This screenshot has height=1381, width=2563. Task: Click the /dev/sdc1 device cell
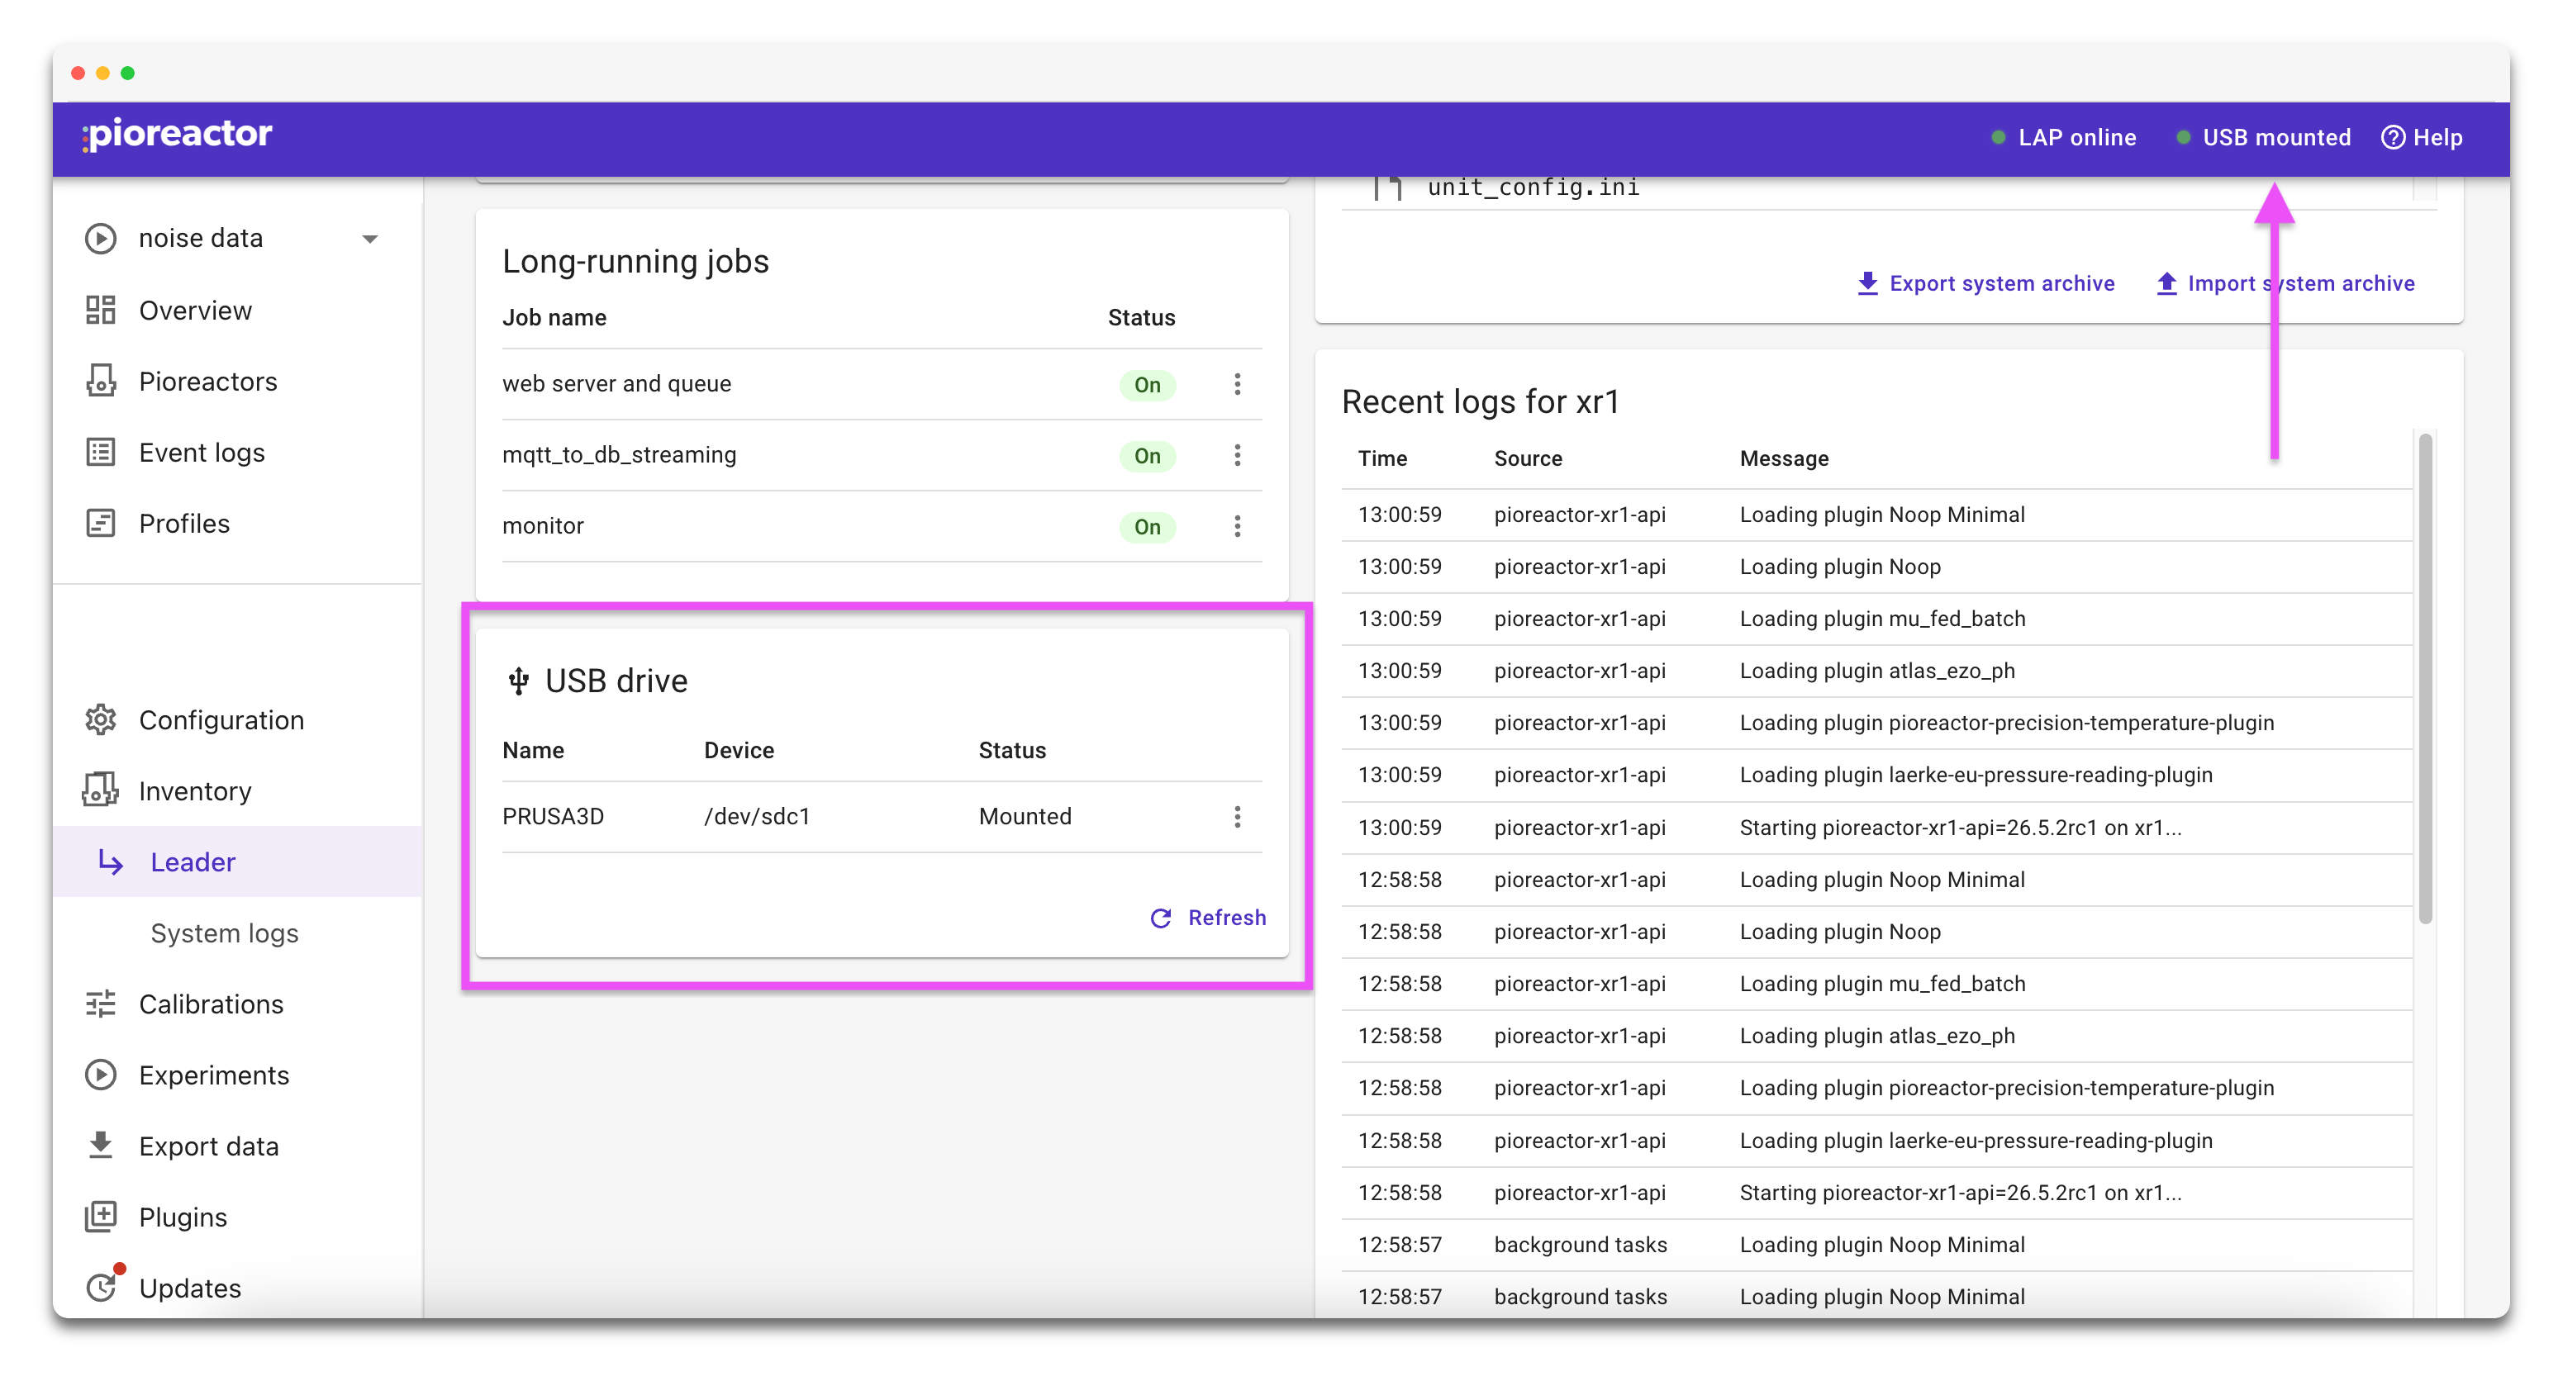click(x=757, y=817)
